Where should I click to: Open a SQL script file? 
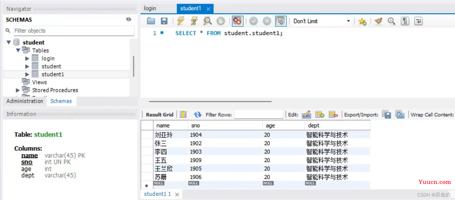coord(151,21)
